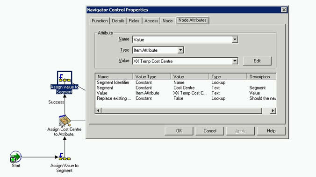Select the Segment row name cell
Image resolution: width=316 pixels, height=177 pixels.
click(x=105, y=88)
